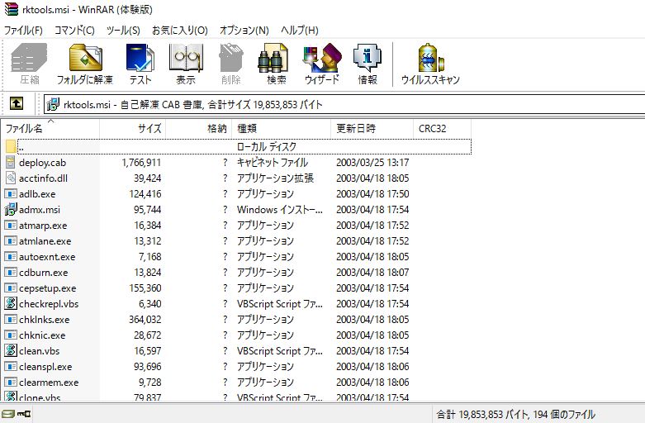Open the オプション(N) menu
Screen dimensions: 645x423
244,31
